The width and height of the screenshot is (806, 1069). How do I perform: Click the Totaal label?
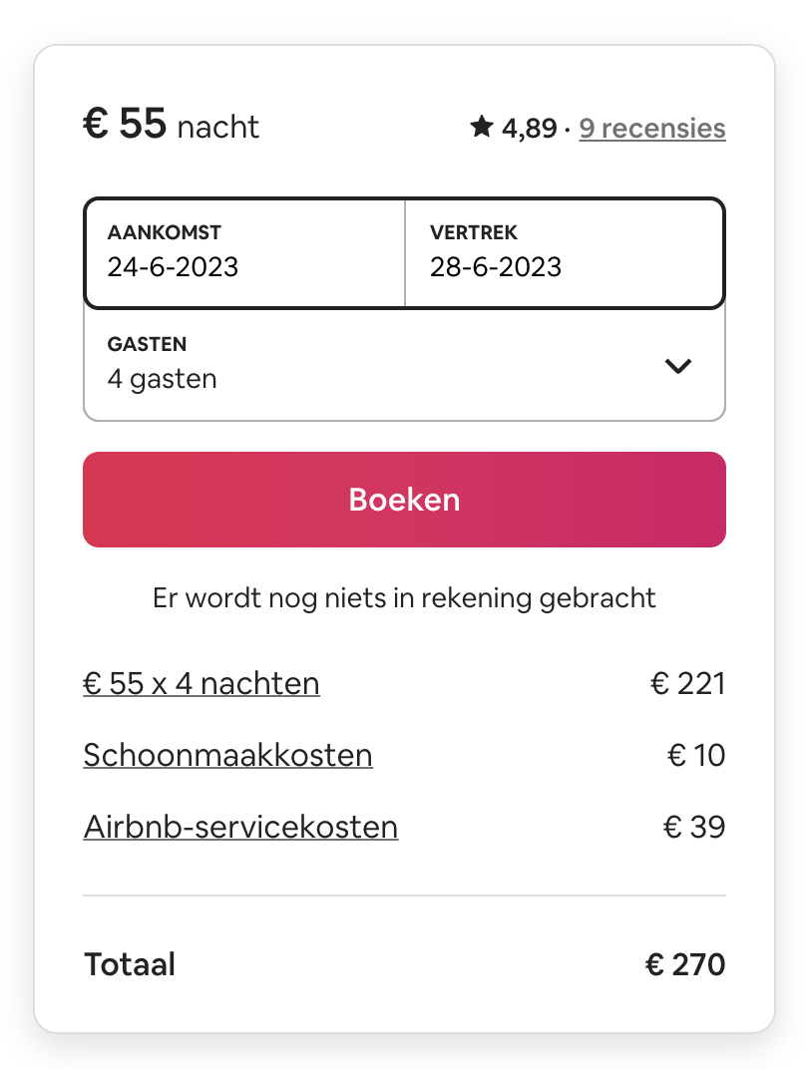[x=130, y=964]
